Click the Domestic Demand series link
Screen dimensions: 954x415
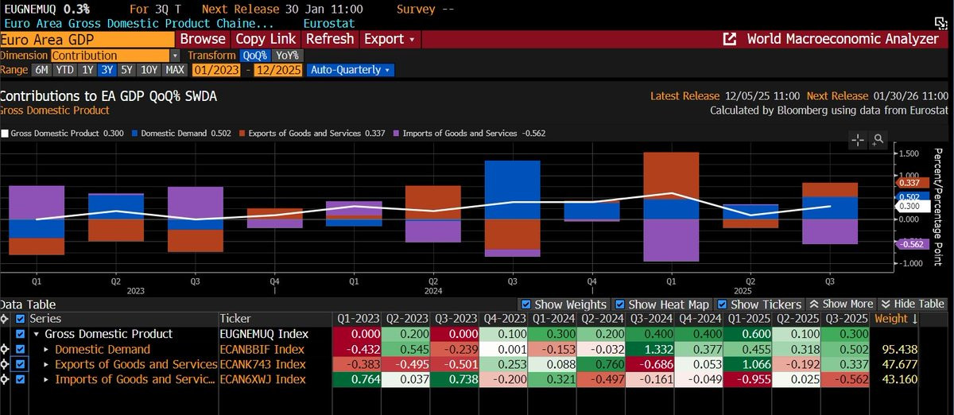click(x=103, y=349)
